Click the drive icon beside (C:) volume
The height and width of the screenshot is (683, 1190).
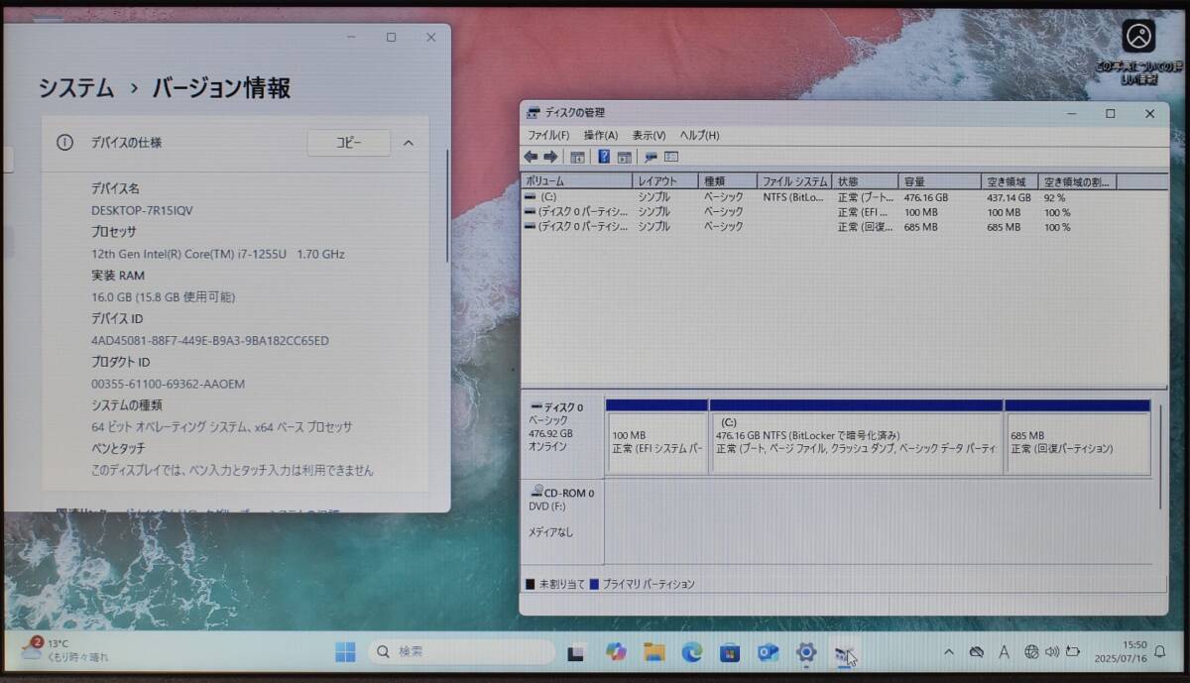(x=531, y=197)
